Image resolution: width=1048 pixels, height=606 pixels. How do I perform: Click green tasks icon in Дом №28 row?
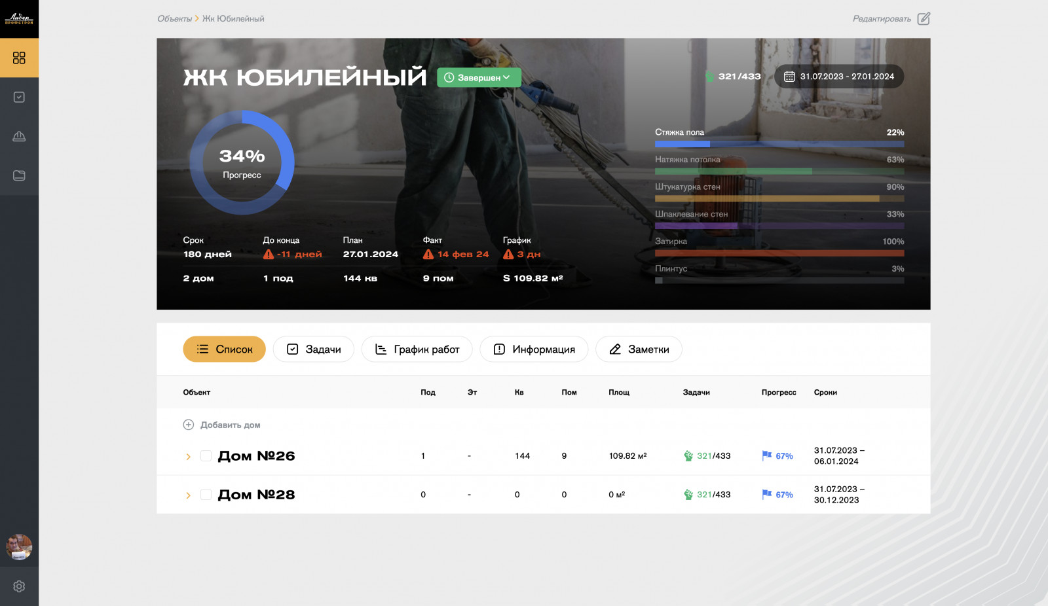point(688,495)
